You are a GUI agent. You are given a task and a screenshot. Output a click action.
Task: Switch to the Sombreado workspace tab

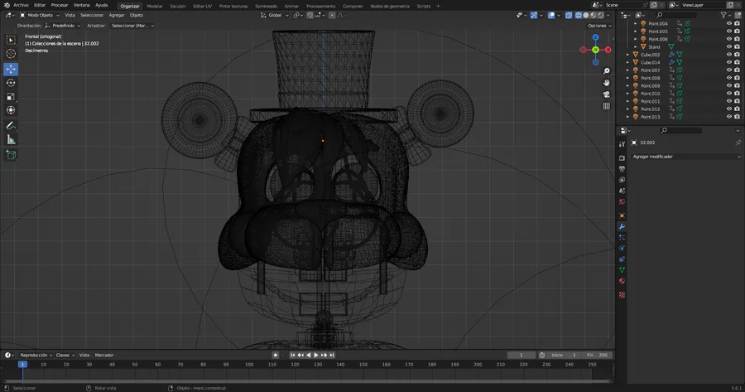point(266,6)
